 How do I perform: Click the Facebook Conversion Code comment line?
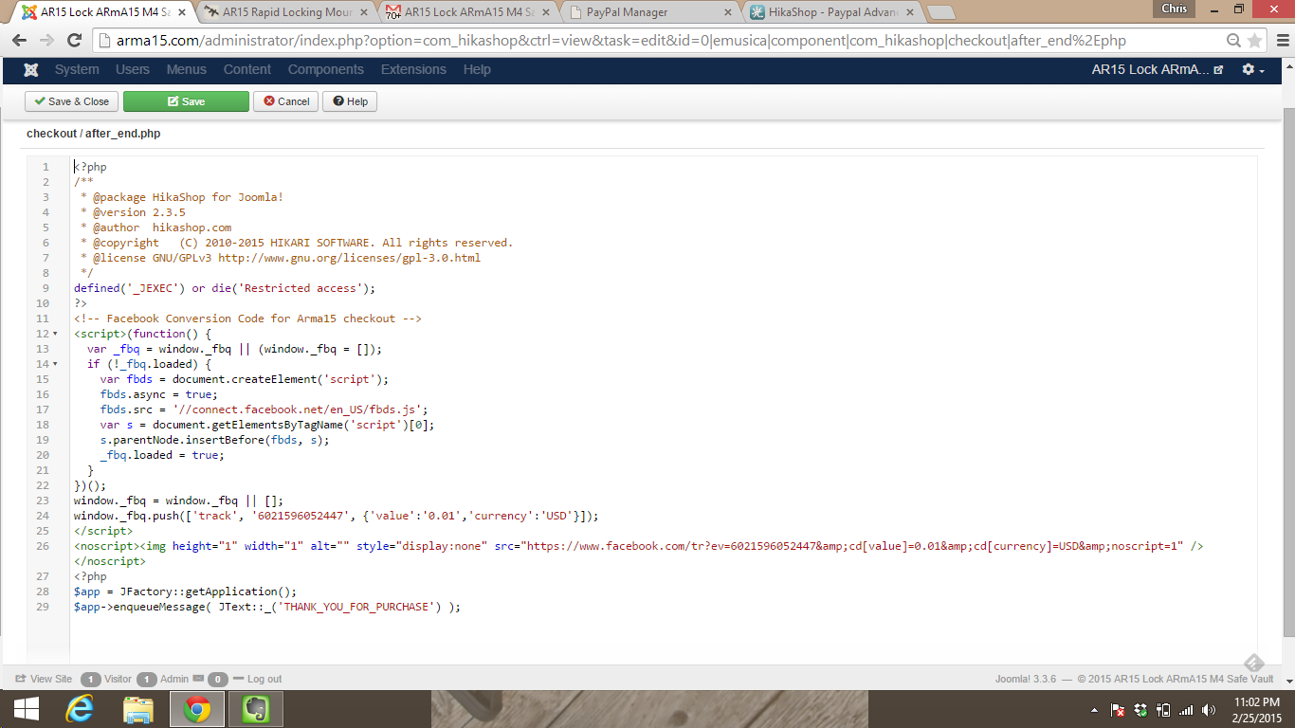click(x=247, y=318)
